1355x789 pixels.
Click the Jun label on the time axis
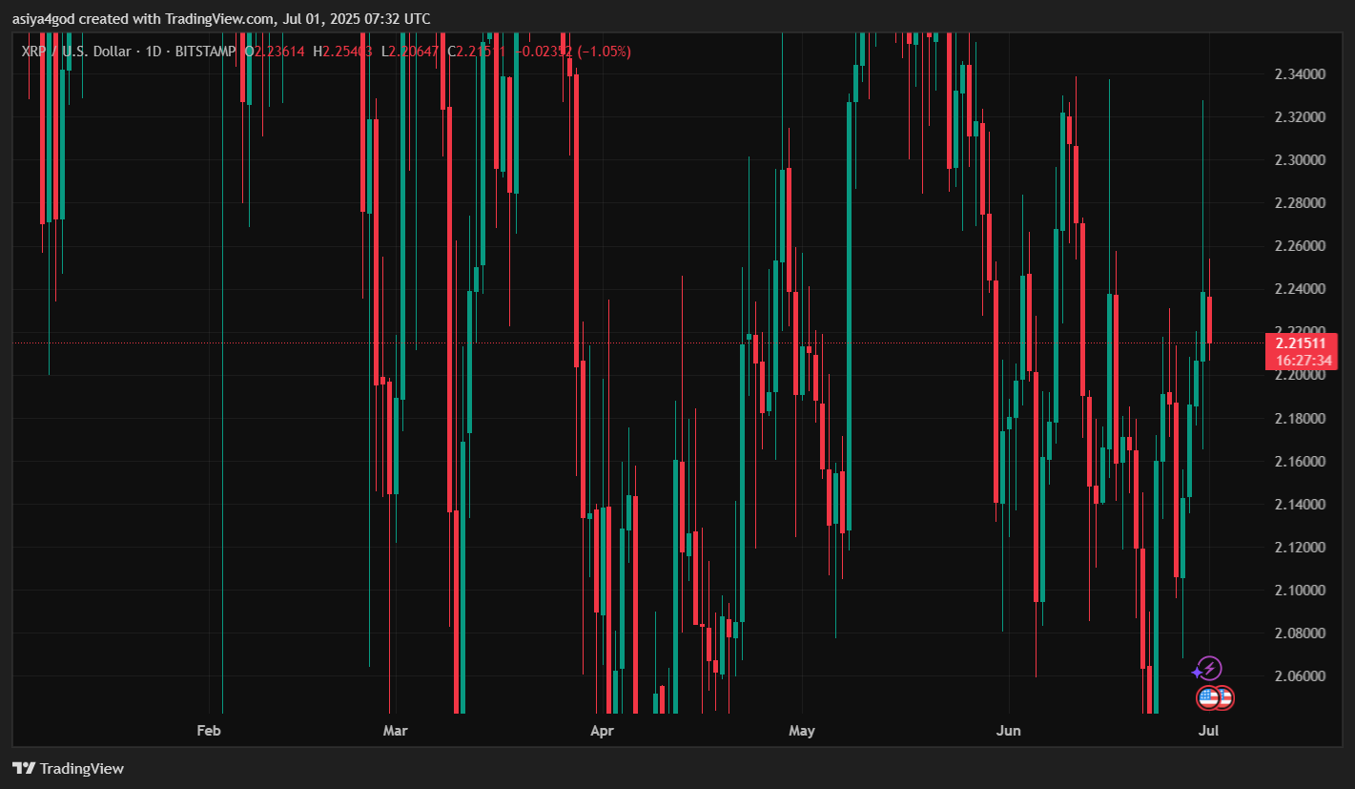pos(1008,732)
